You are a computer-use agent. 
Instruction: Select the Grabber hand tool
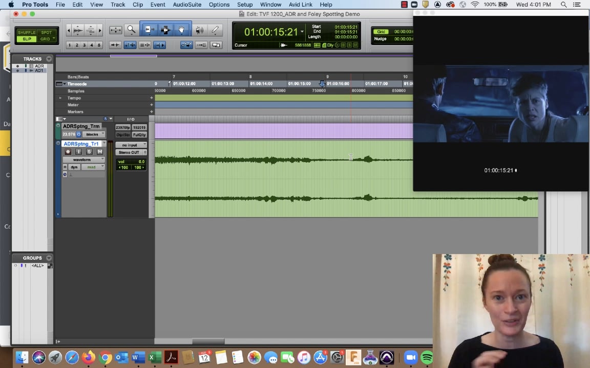182,30
